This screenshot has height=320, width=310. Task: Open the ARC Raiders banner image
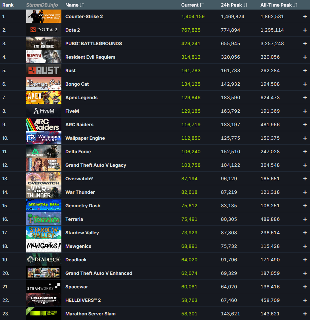(x=44, y=124)
